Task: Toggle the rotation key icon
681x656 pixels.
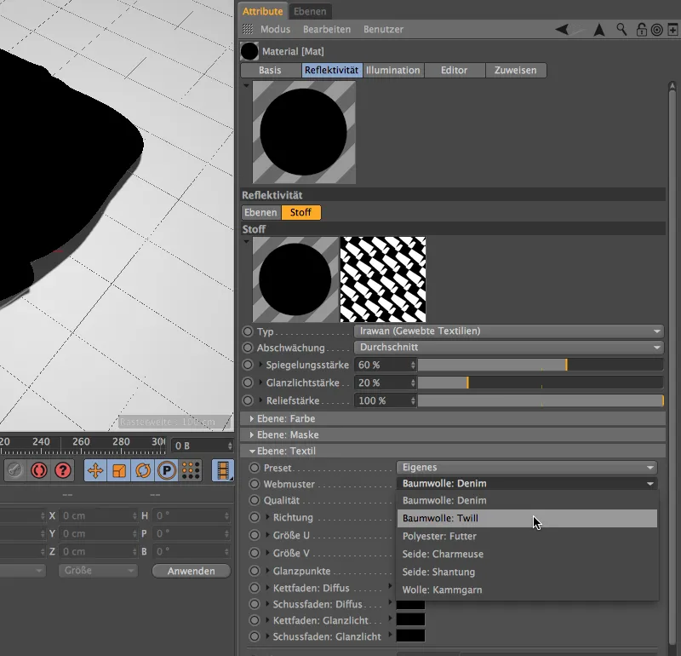Action: point(142,470)
